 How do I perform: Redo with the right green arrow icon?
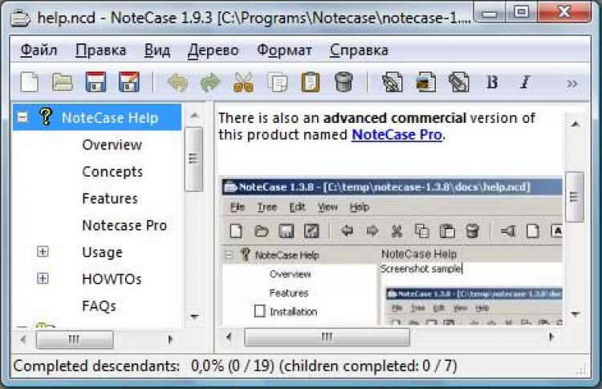211,82
